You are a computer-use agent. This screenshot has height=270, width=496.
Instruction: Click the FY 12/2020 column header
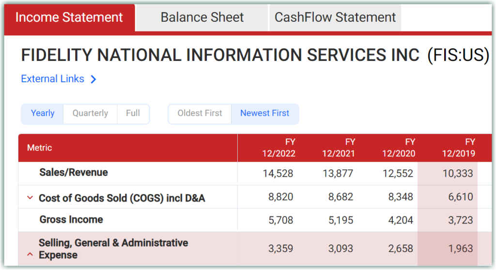pos(399,148)
